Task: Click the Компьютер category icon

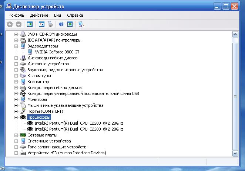Action: tap(23, 82)
